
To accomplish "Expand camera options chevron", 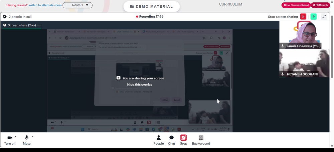I will pyautogui.click(x=16, y=136).
